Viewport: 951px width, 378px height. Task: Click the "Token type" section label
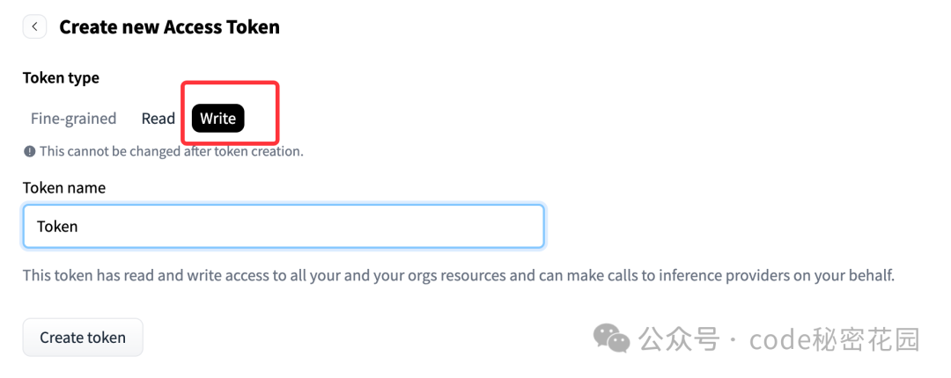tap(61, 77)
